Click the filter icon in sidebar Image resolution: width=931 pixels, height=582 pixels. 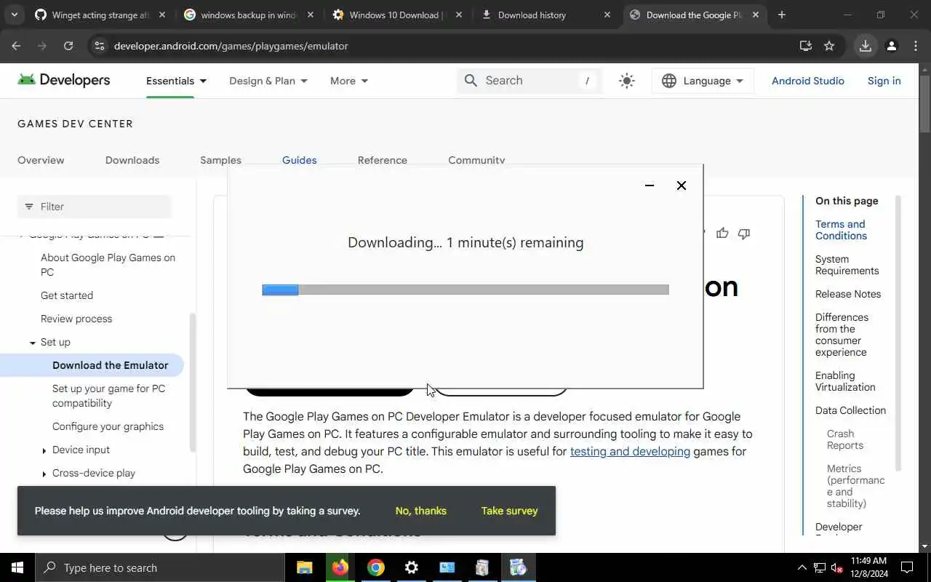click(29, 207)
